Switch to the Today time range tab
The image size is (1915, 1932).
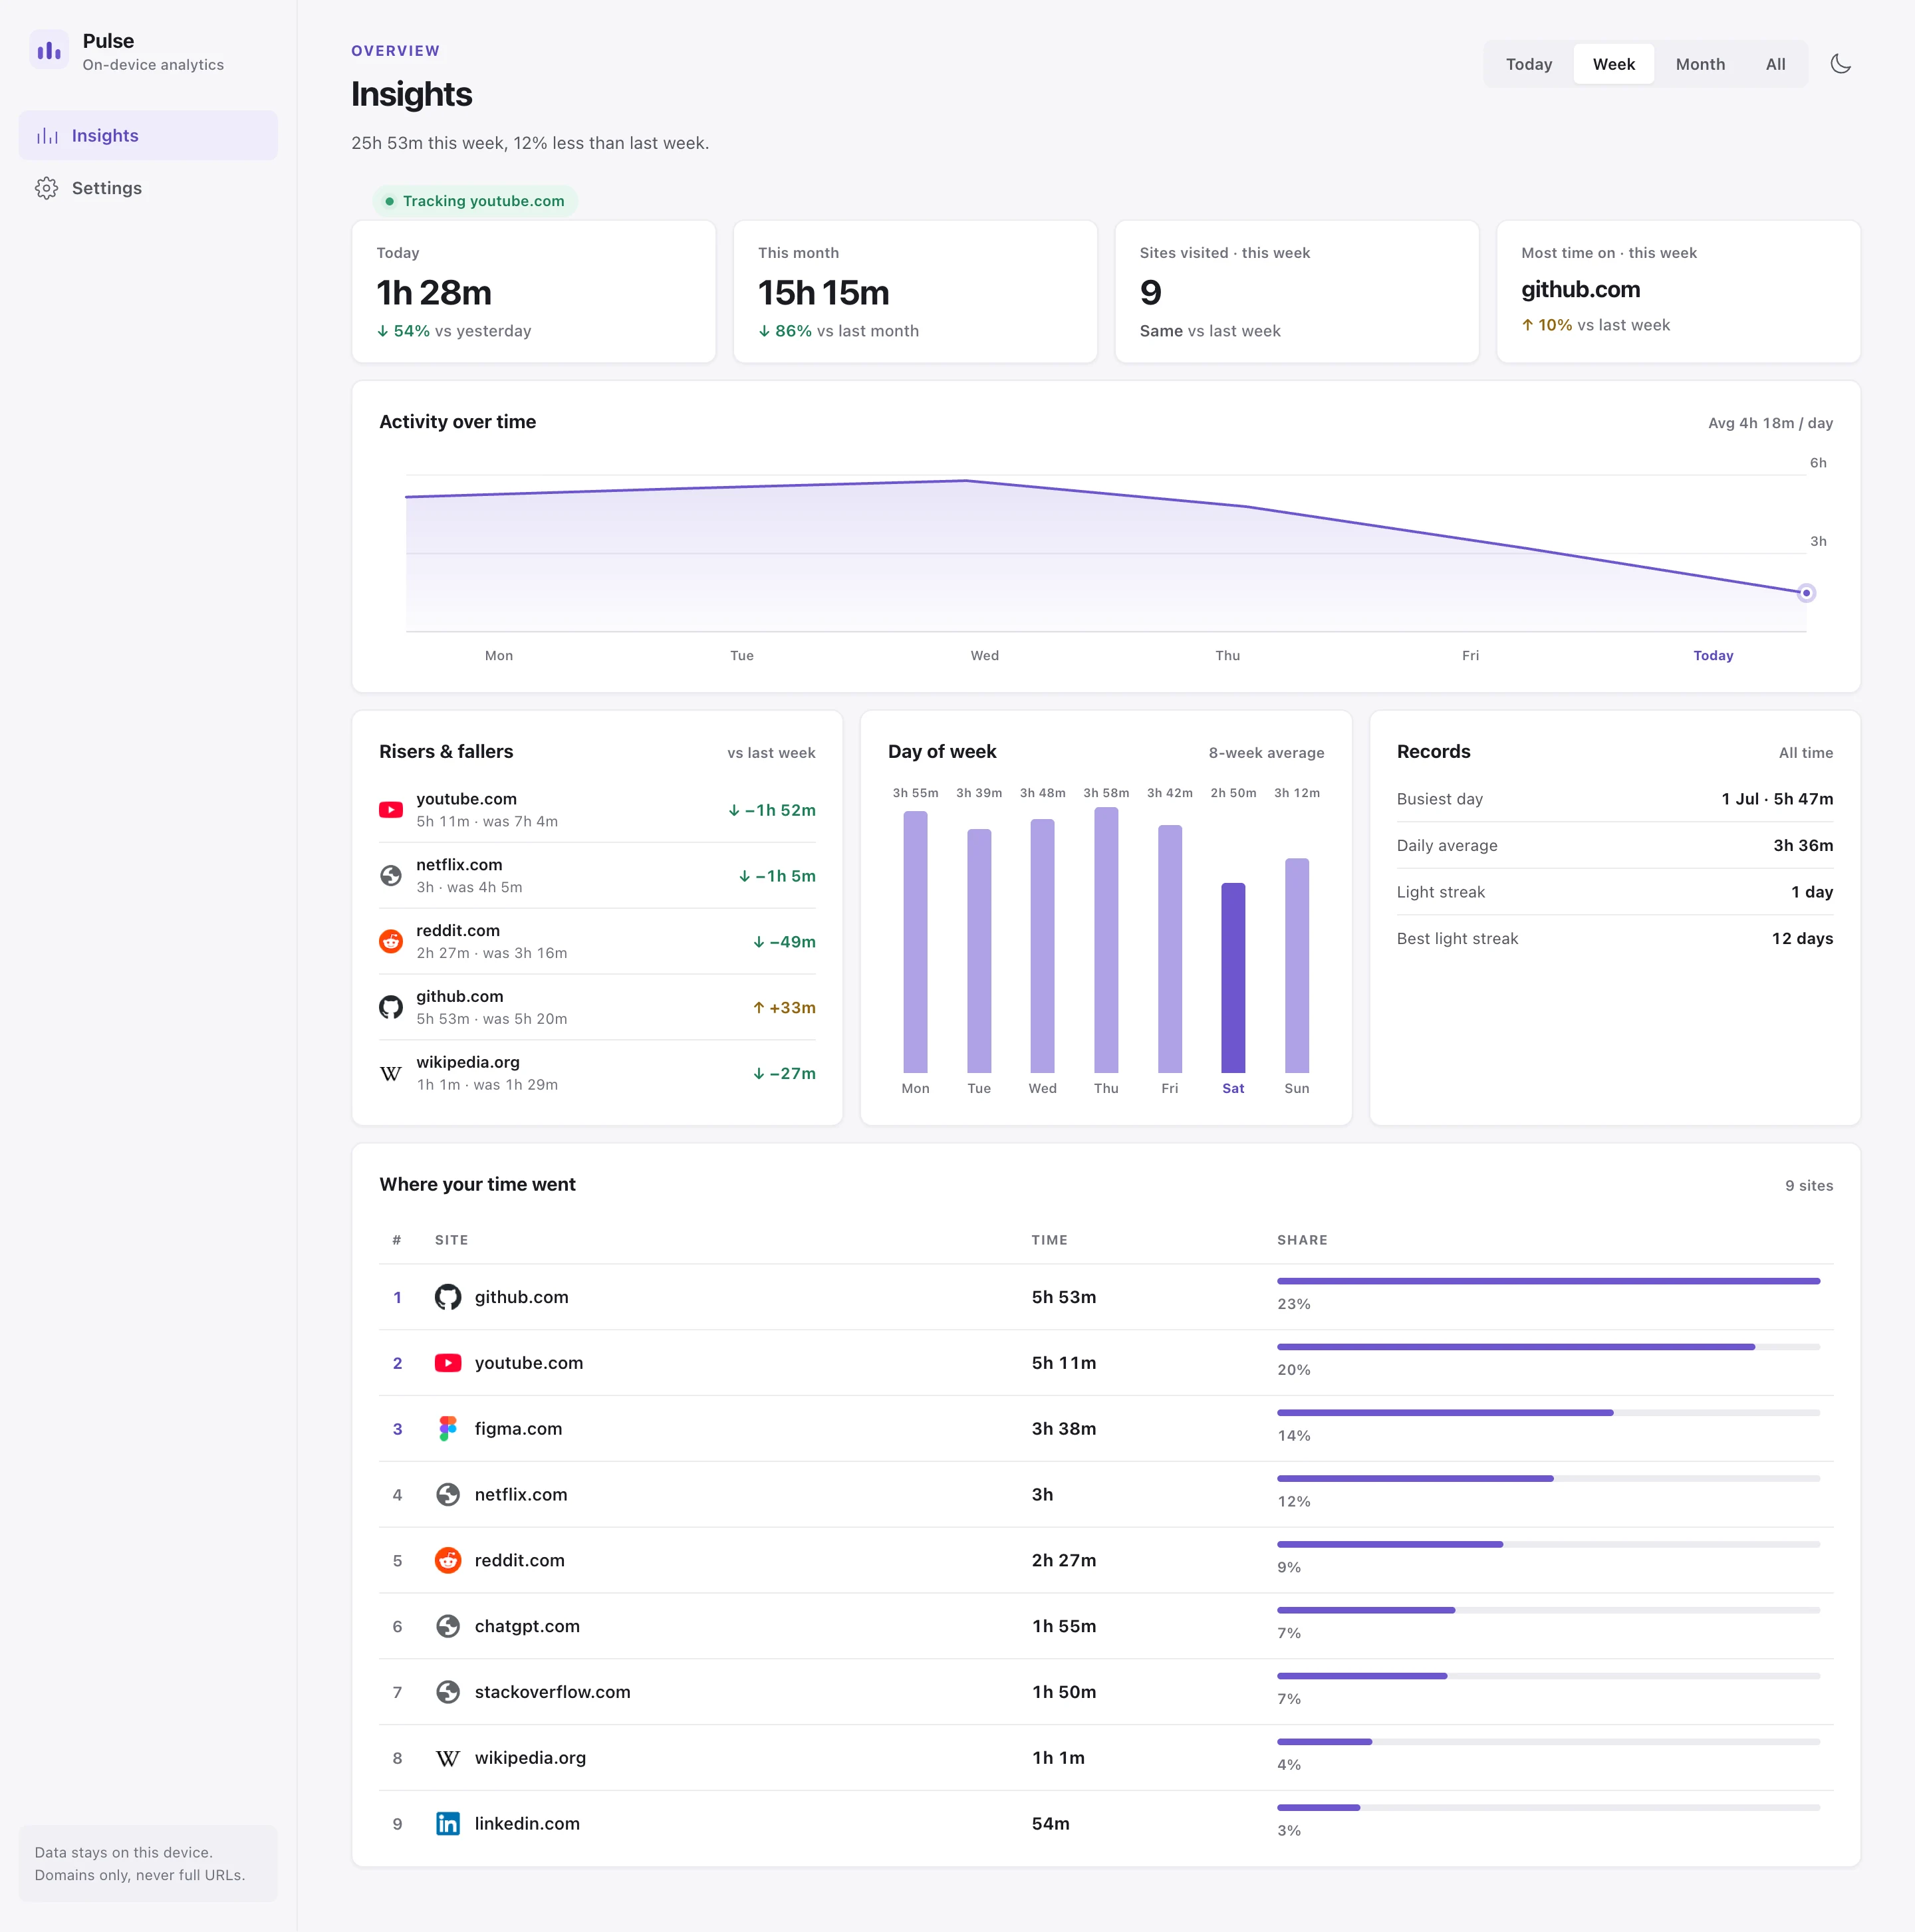pos(1529,64)
